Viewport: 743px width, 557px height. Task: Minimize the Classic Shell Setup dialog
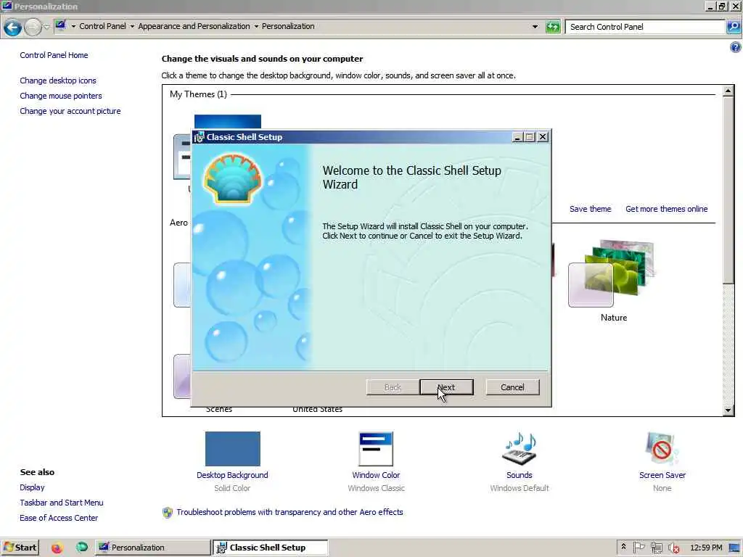(517, 137)
